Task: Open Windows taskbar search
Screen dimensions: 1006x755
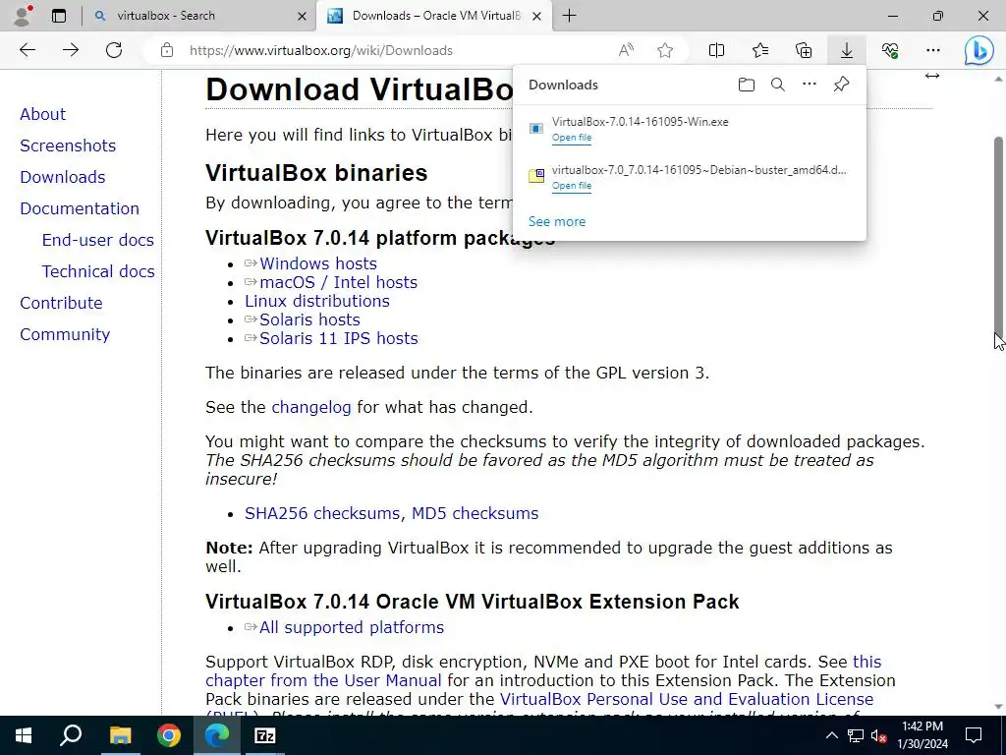Action: point(71,735)
